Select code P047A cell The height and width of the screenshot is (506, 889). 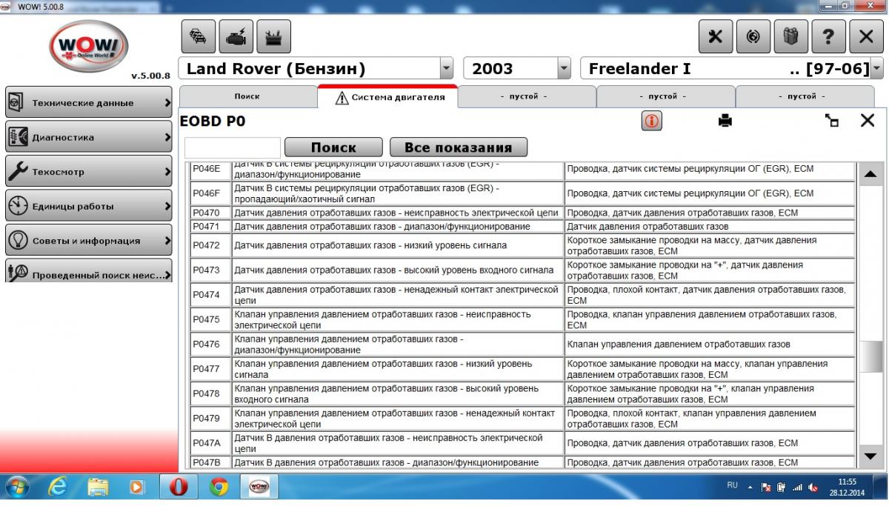tap(210, 443)
